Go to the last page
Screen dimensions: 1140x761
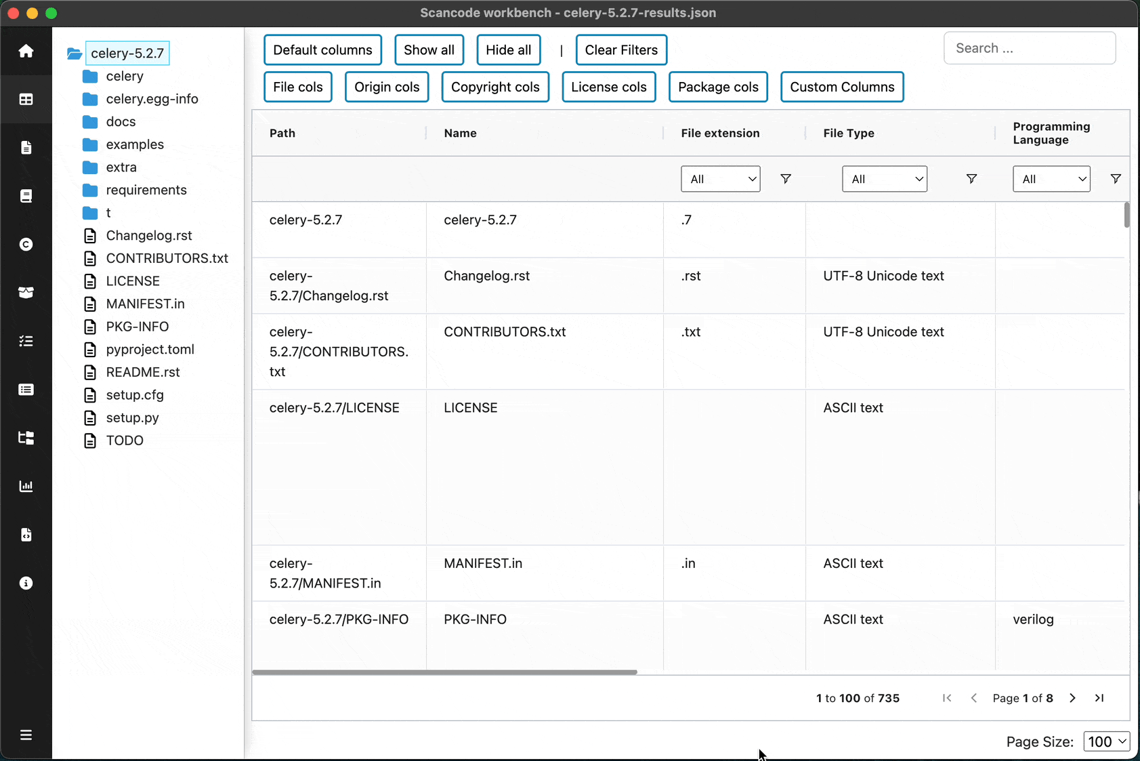pos(1099,698)
